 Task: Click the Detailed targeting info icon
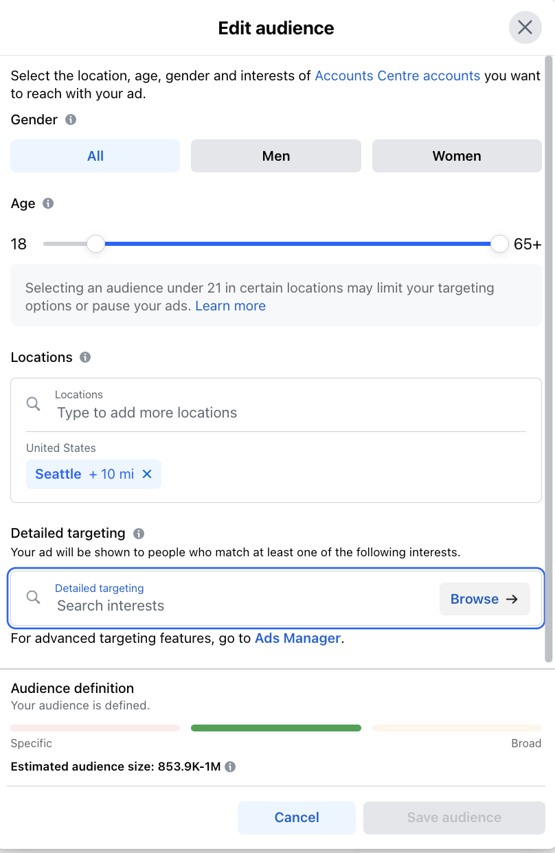(x=139, y=533)
